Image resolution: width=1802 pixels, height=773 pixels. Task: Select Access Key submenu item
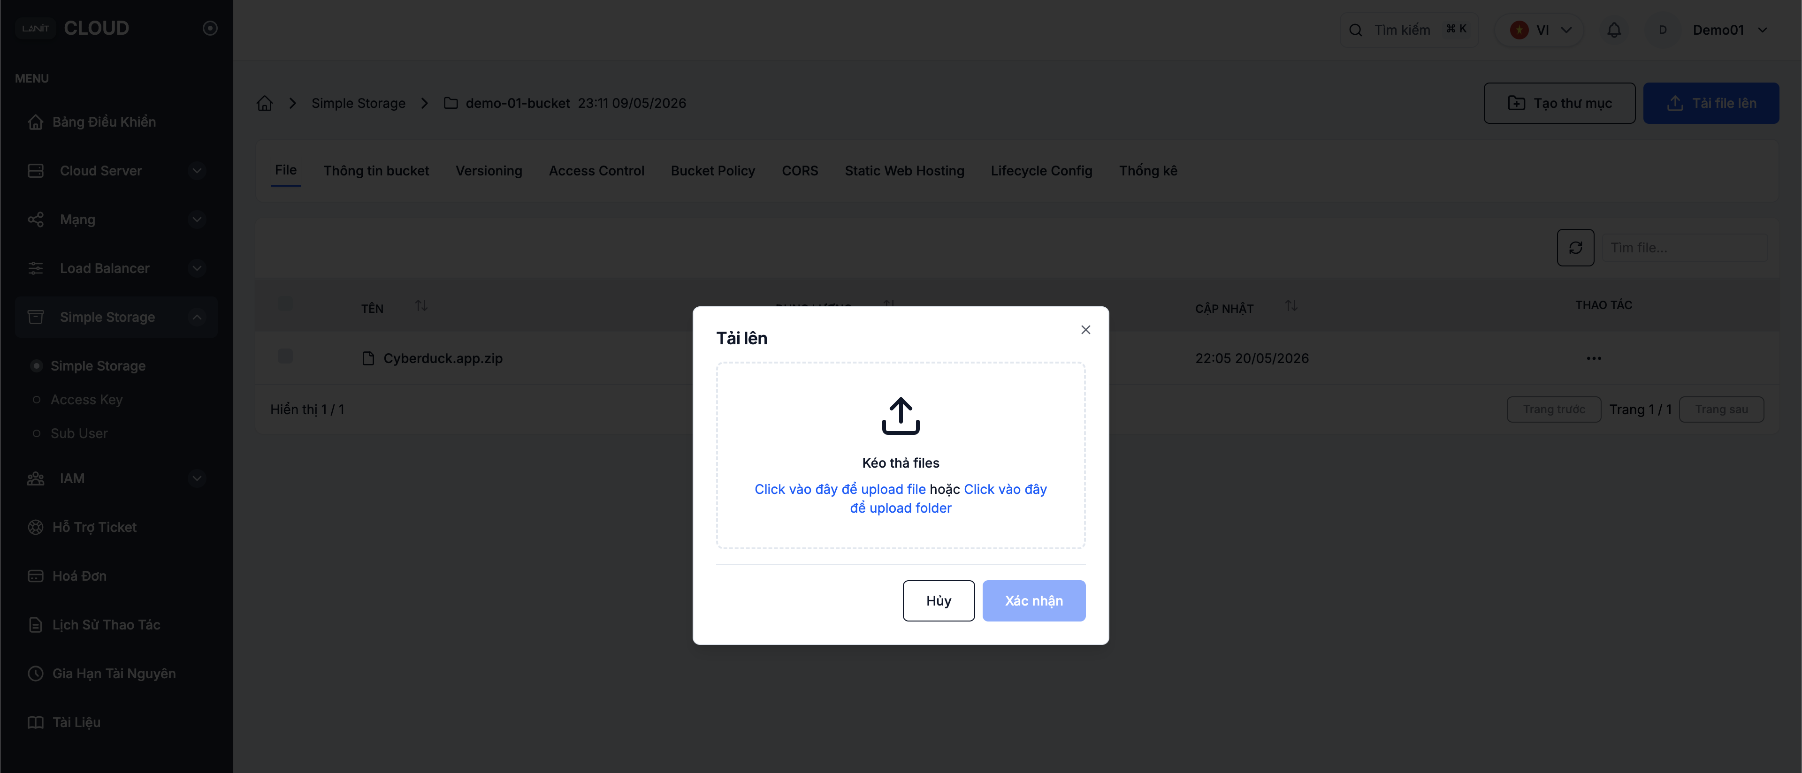pos(87,400)
